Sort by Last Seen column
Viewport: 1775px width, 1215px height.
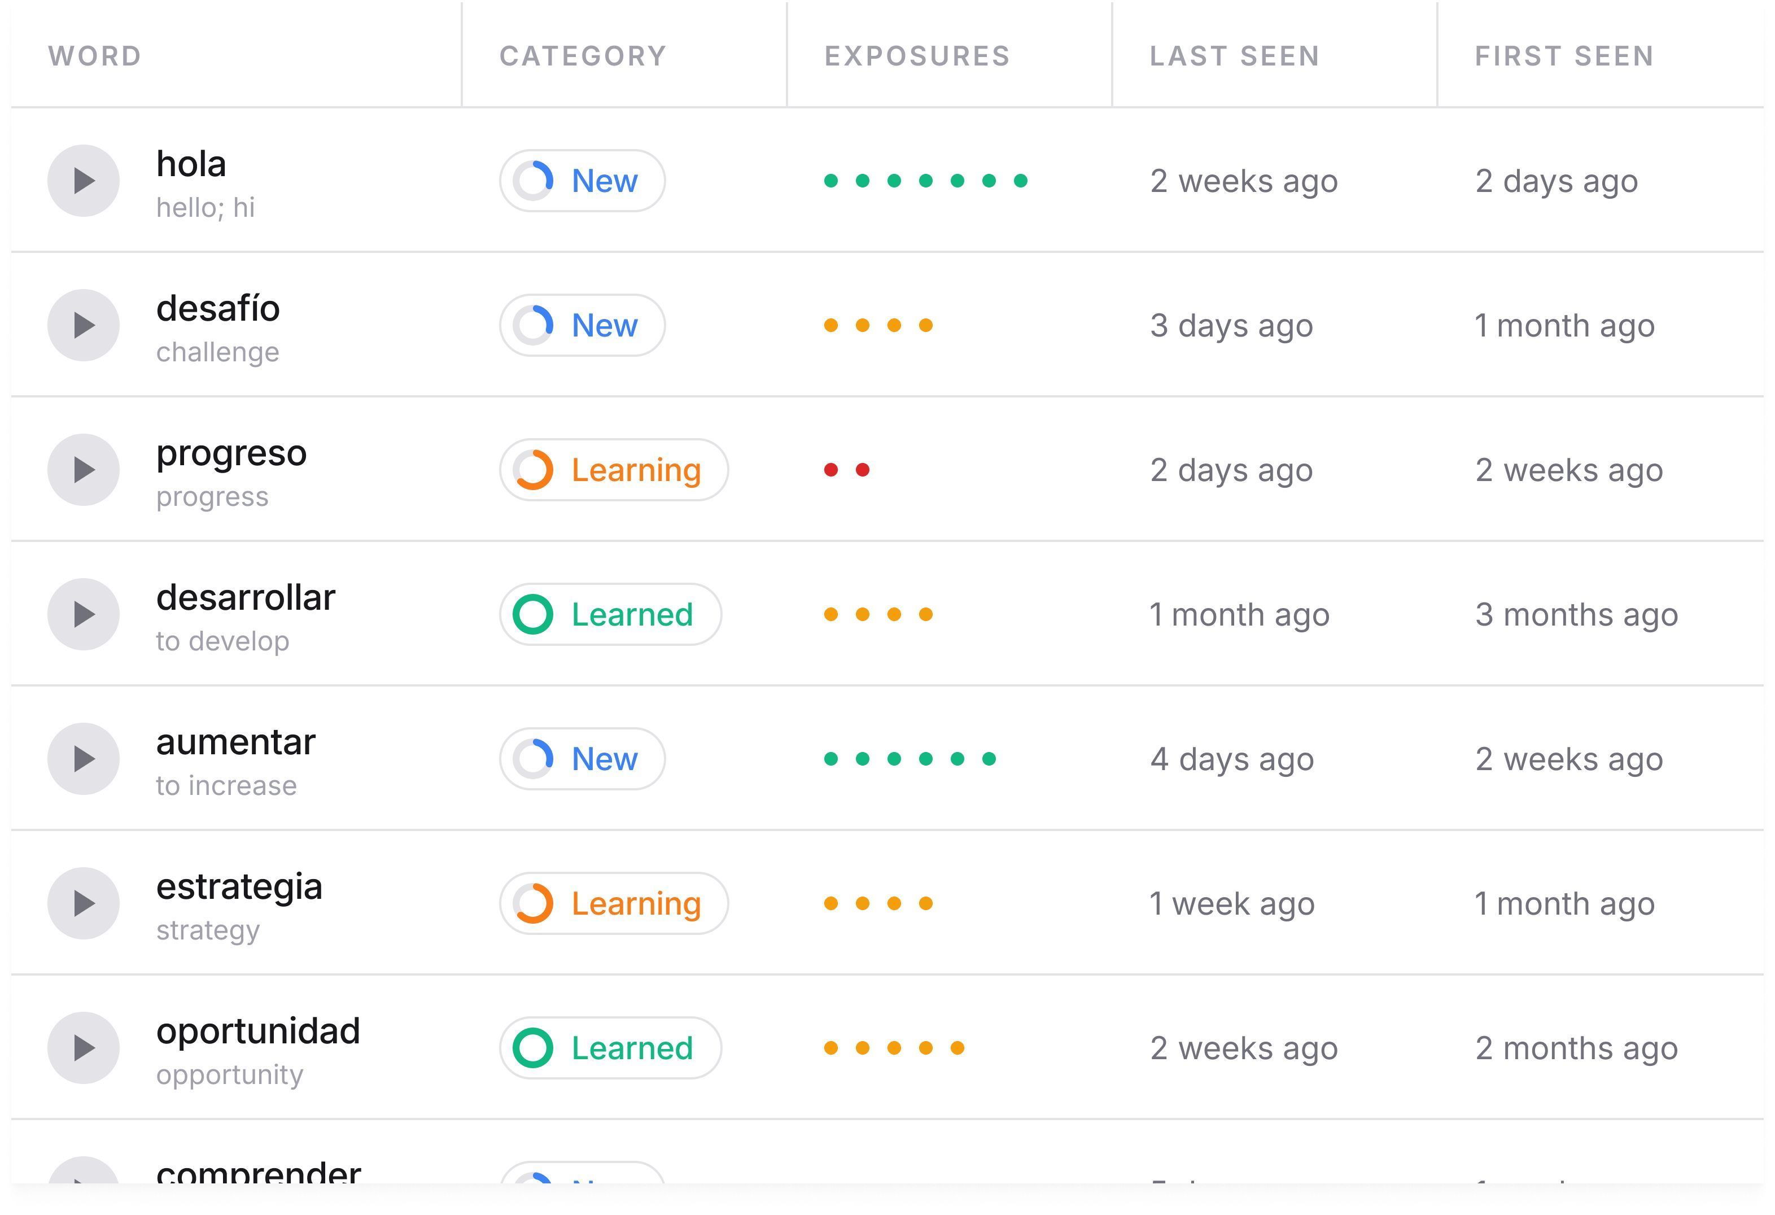pyautogui.click(x=1234, y=56)
